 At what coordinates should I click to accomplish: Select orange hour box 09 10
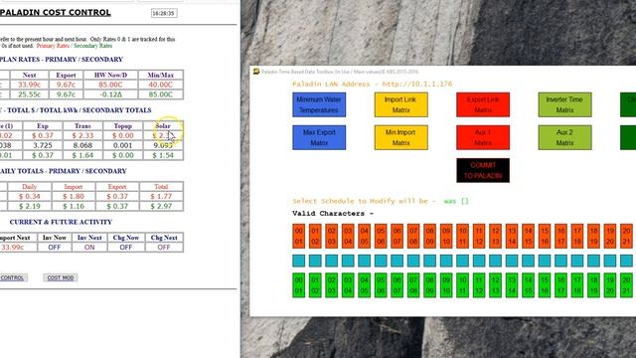click(446, 236)
